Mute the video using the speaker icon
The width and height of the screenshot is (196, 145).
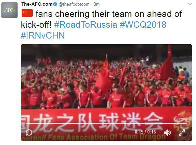(167, 132)
